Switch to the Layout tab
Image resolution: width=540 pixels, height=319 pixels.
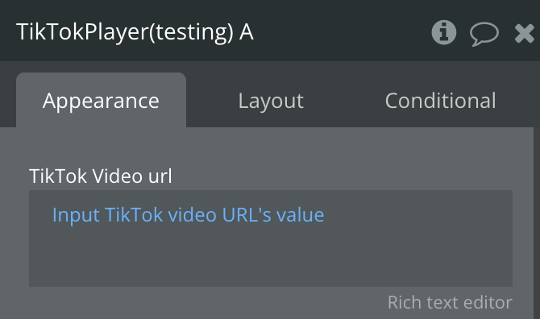click(271, 101)
